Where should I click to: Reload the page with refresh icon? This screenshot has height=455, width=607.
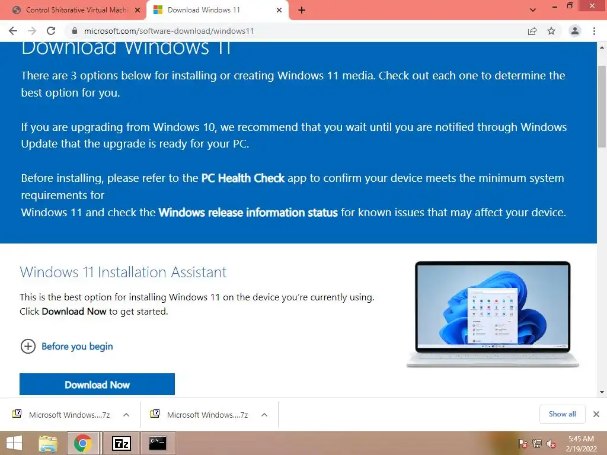(51, 31)
